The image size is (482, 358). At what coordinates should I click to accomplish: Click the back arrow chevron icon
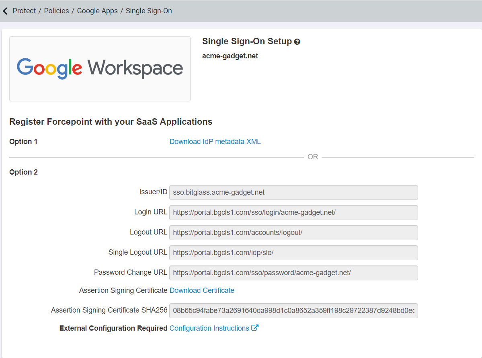(5, 11)
